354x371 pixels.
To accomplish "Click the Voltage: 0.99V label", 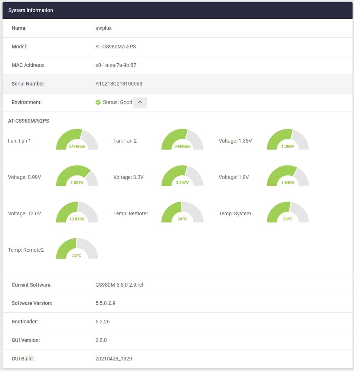I will coord(24,177).
